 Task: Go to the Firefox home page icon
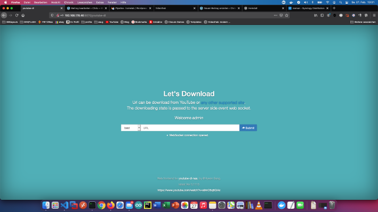click(23, 15)
